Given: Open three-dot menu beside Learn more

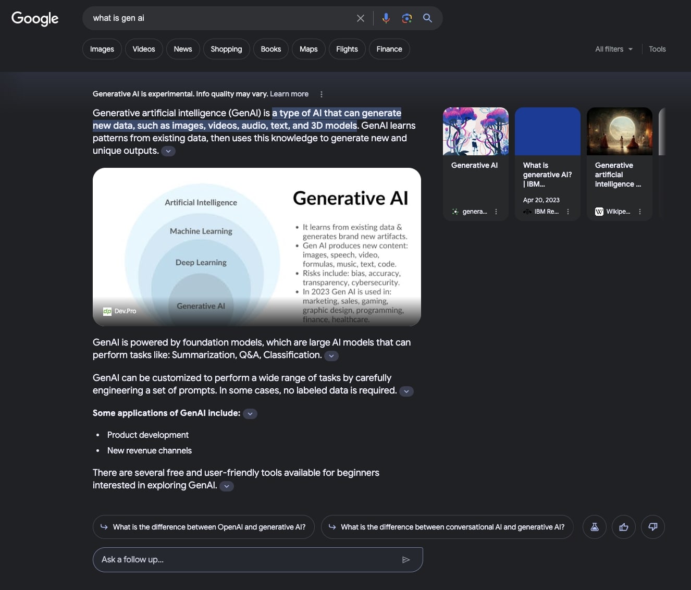Looking at the screenshot, I should tap(321, 94).
